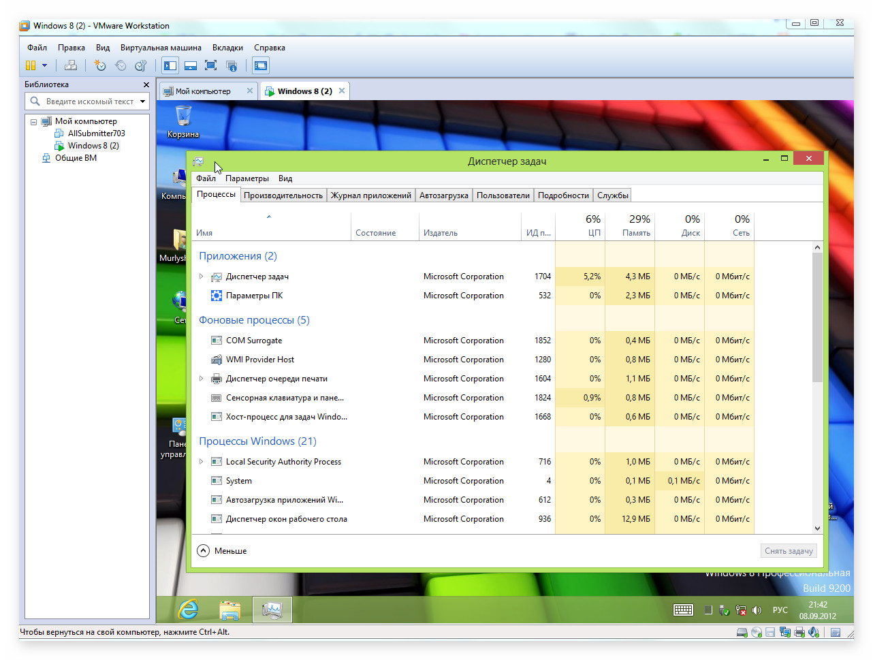Toggle the library sidebar visibility button

pos(170,65)
